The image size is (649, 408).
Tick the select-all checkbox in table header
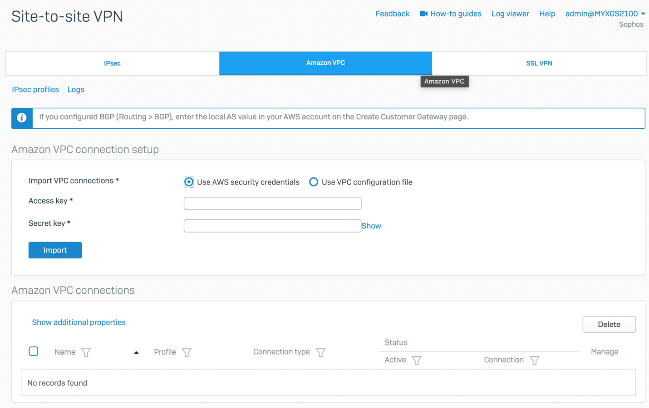tap(34, 351)
